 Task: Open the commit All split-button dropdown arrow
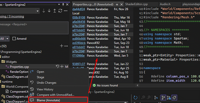click(7, 39)
